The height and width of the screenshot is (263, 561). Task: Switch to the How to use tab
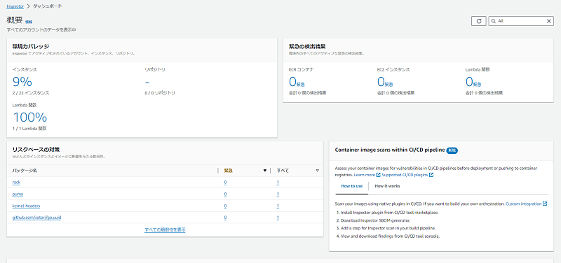[352, 186]
